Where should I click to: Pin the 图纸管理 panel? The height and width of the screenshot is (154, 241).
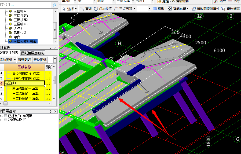coord(50,48)
